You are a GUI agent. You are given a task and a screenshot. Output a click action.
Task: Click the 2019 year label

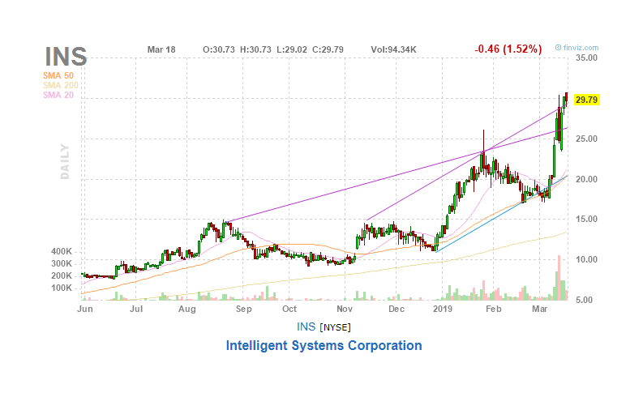point(443,309)
